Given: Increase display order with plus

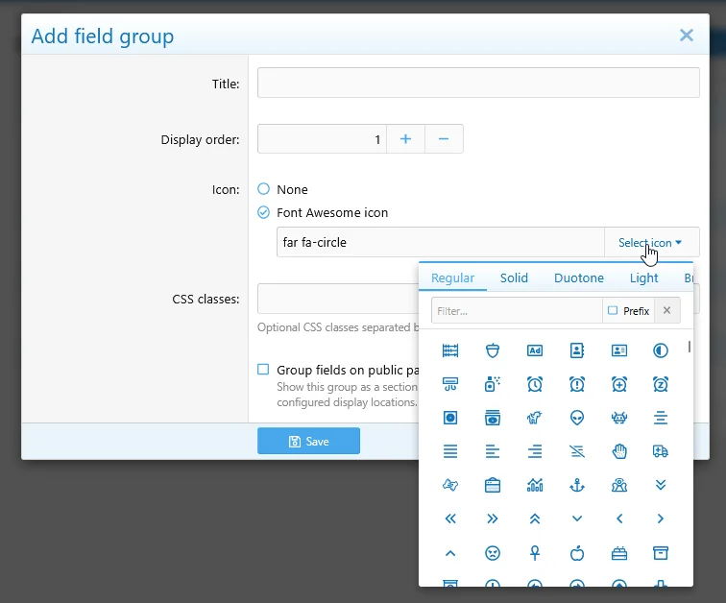Looking at the screenshot, I should [x=405, y=139].
